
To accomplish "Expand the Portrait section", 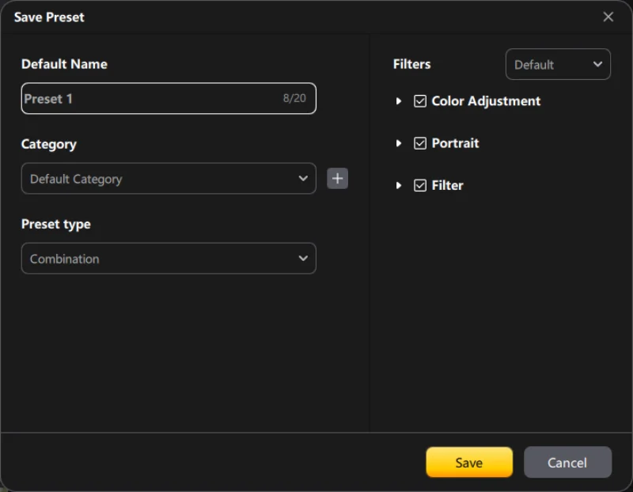I will (399, 143).
